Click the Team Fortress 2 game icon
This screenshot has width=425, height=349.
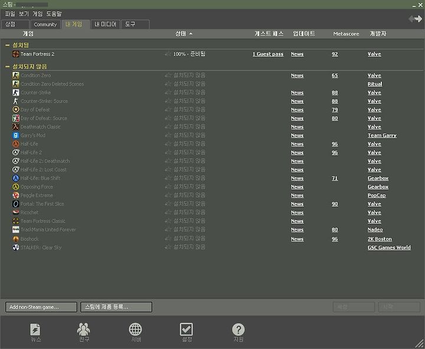(16, 54)
